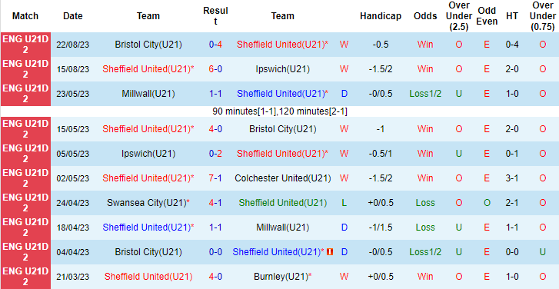The height and width of the screenshot is (289, 559).
Task: Select the -1/1.5 handicap value
Action: point(381,228)
